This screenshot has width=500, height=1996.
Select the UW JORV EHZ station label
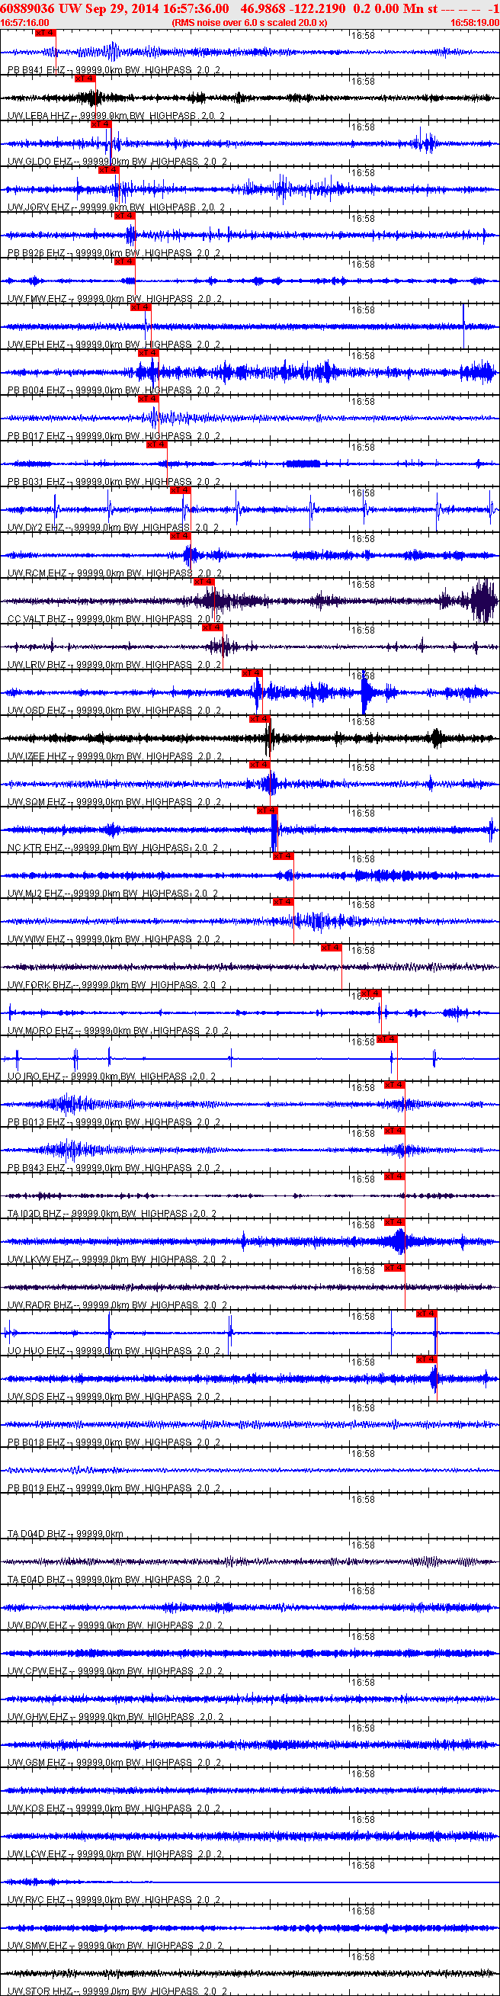pos(117,207)
